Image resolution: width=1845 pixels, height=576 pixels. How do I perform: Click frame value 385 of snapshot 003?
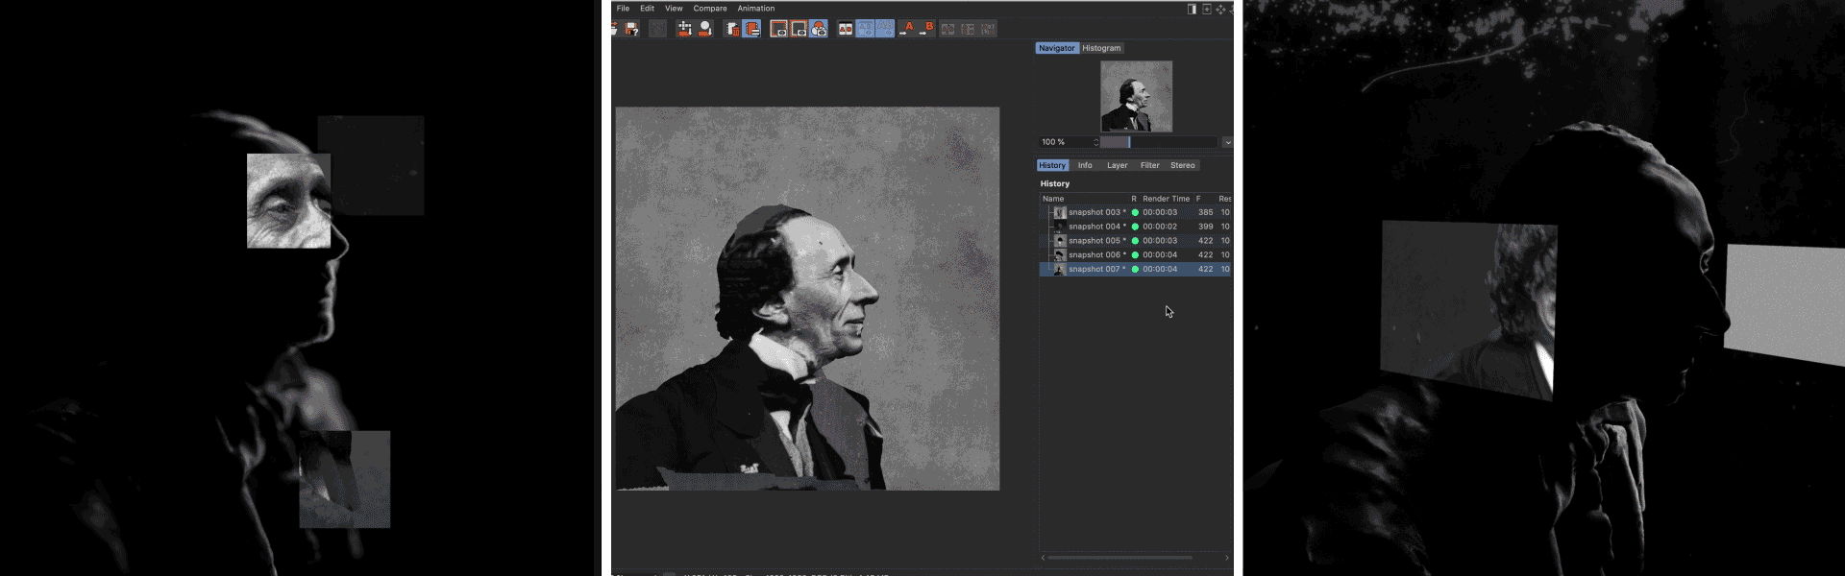[x=1205, y=212]
